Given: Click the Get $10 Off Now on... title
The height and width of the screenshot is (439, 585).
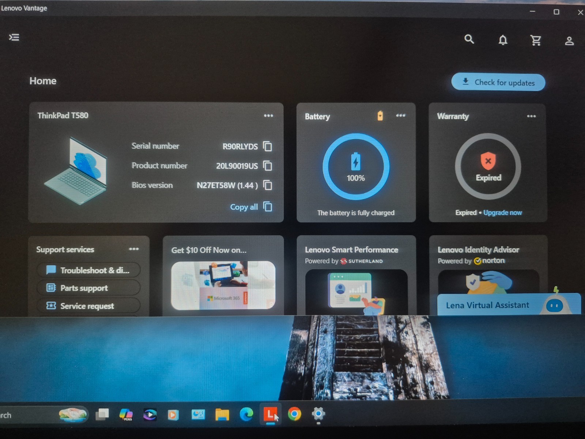Looking at the screenshot, I should tap(209, 250).
